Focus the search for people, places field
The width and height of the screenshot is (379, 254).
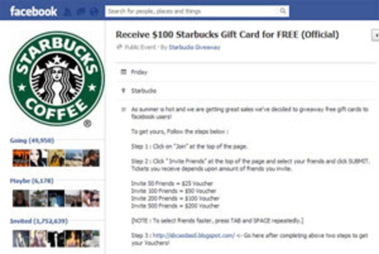197,11
